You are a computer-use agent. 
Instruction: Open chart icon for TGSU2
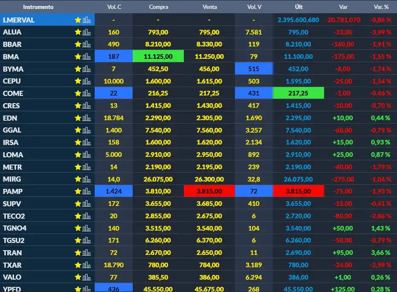[87, 240]
